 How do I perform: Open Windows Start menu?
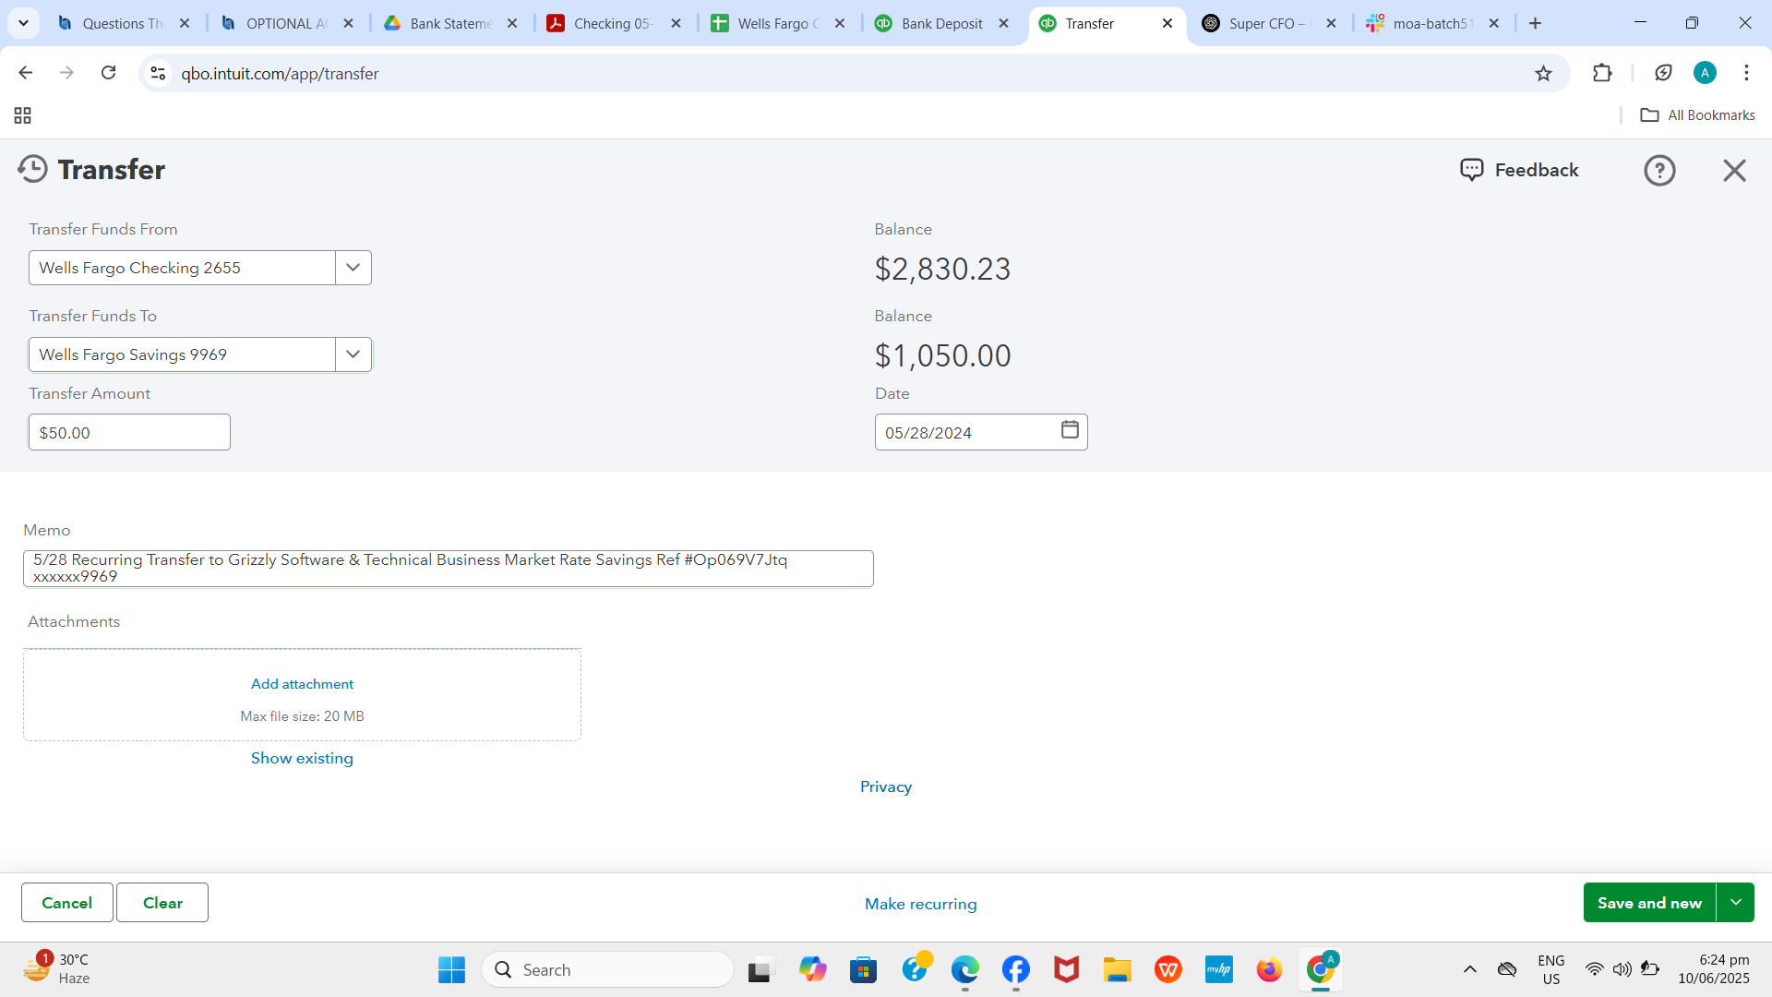pyautogui.click(x=451, y=969)
